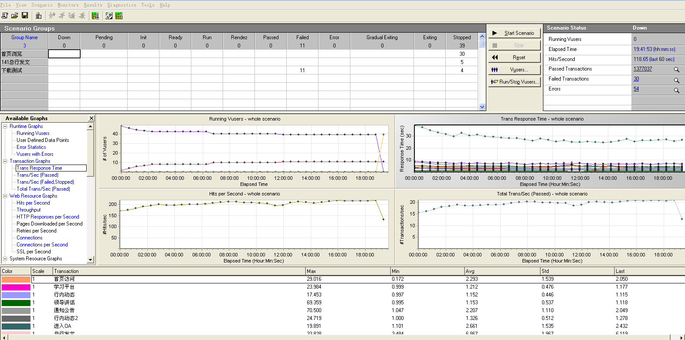The height and width of the screenshot is (340, 685).
Task: Click scroll-up arrow of Scenario Groups grid
Action: (482, 37)
